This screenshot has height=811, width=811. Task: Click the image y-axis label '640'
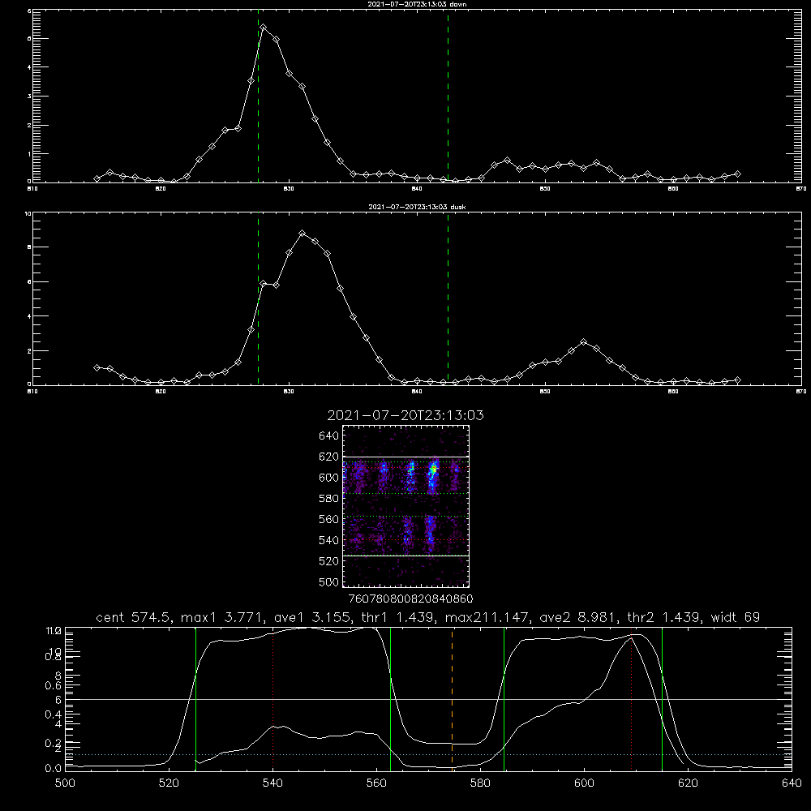click(x=329, y=436)
